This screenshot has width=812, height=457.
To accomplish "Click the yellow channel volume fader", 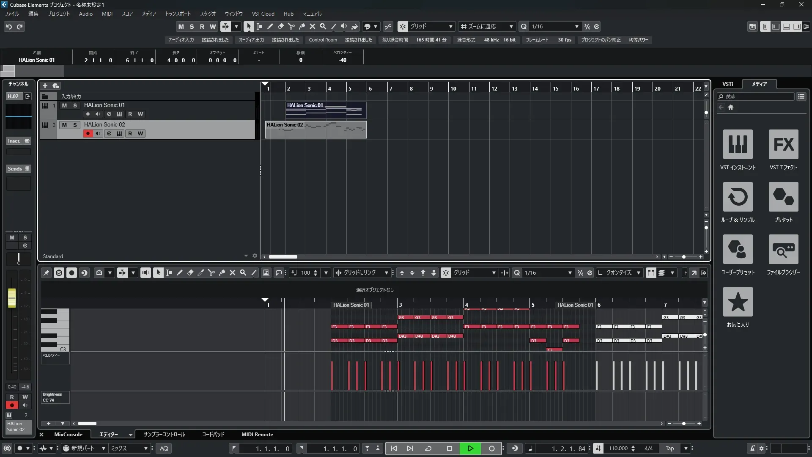I will tap(12, 297).
